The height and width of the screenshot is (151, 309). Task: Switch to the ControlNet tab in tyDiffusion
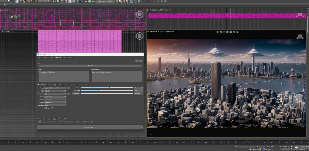tap(51, 85)
